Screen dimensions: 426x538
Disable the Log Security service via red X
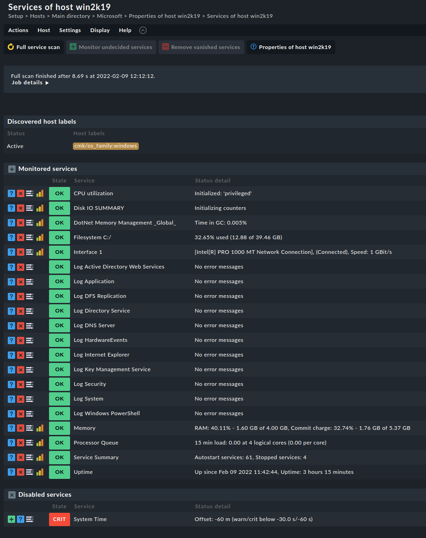21,384
